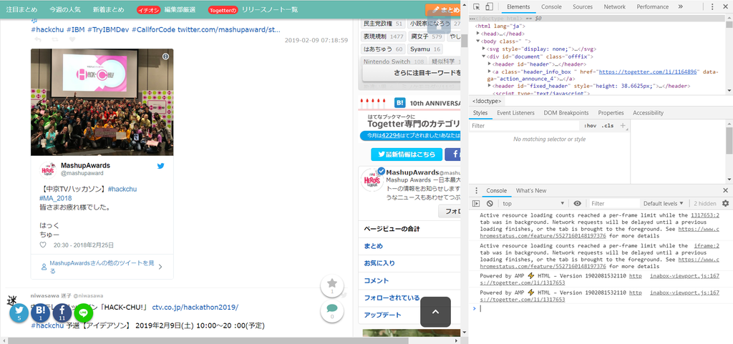Expand the head element node
Viewport: 733px width, 344px height.
(x=478, y=34)
